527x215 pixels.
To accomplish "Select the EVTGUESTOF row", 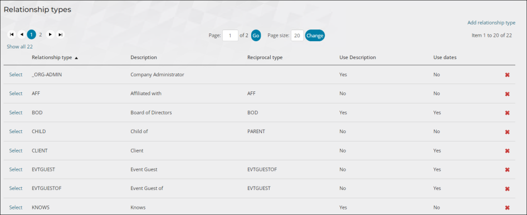I will pyautogui.click(x=16, y=188).
